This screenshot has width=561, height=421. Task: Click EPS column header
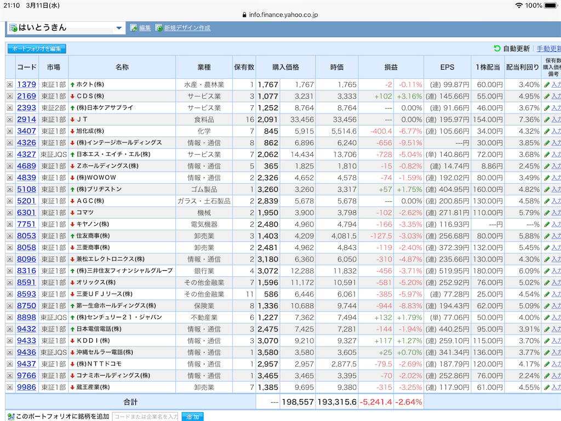tap(447, 67)
